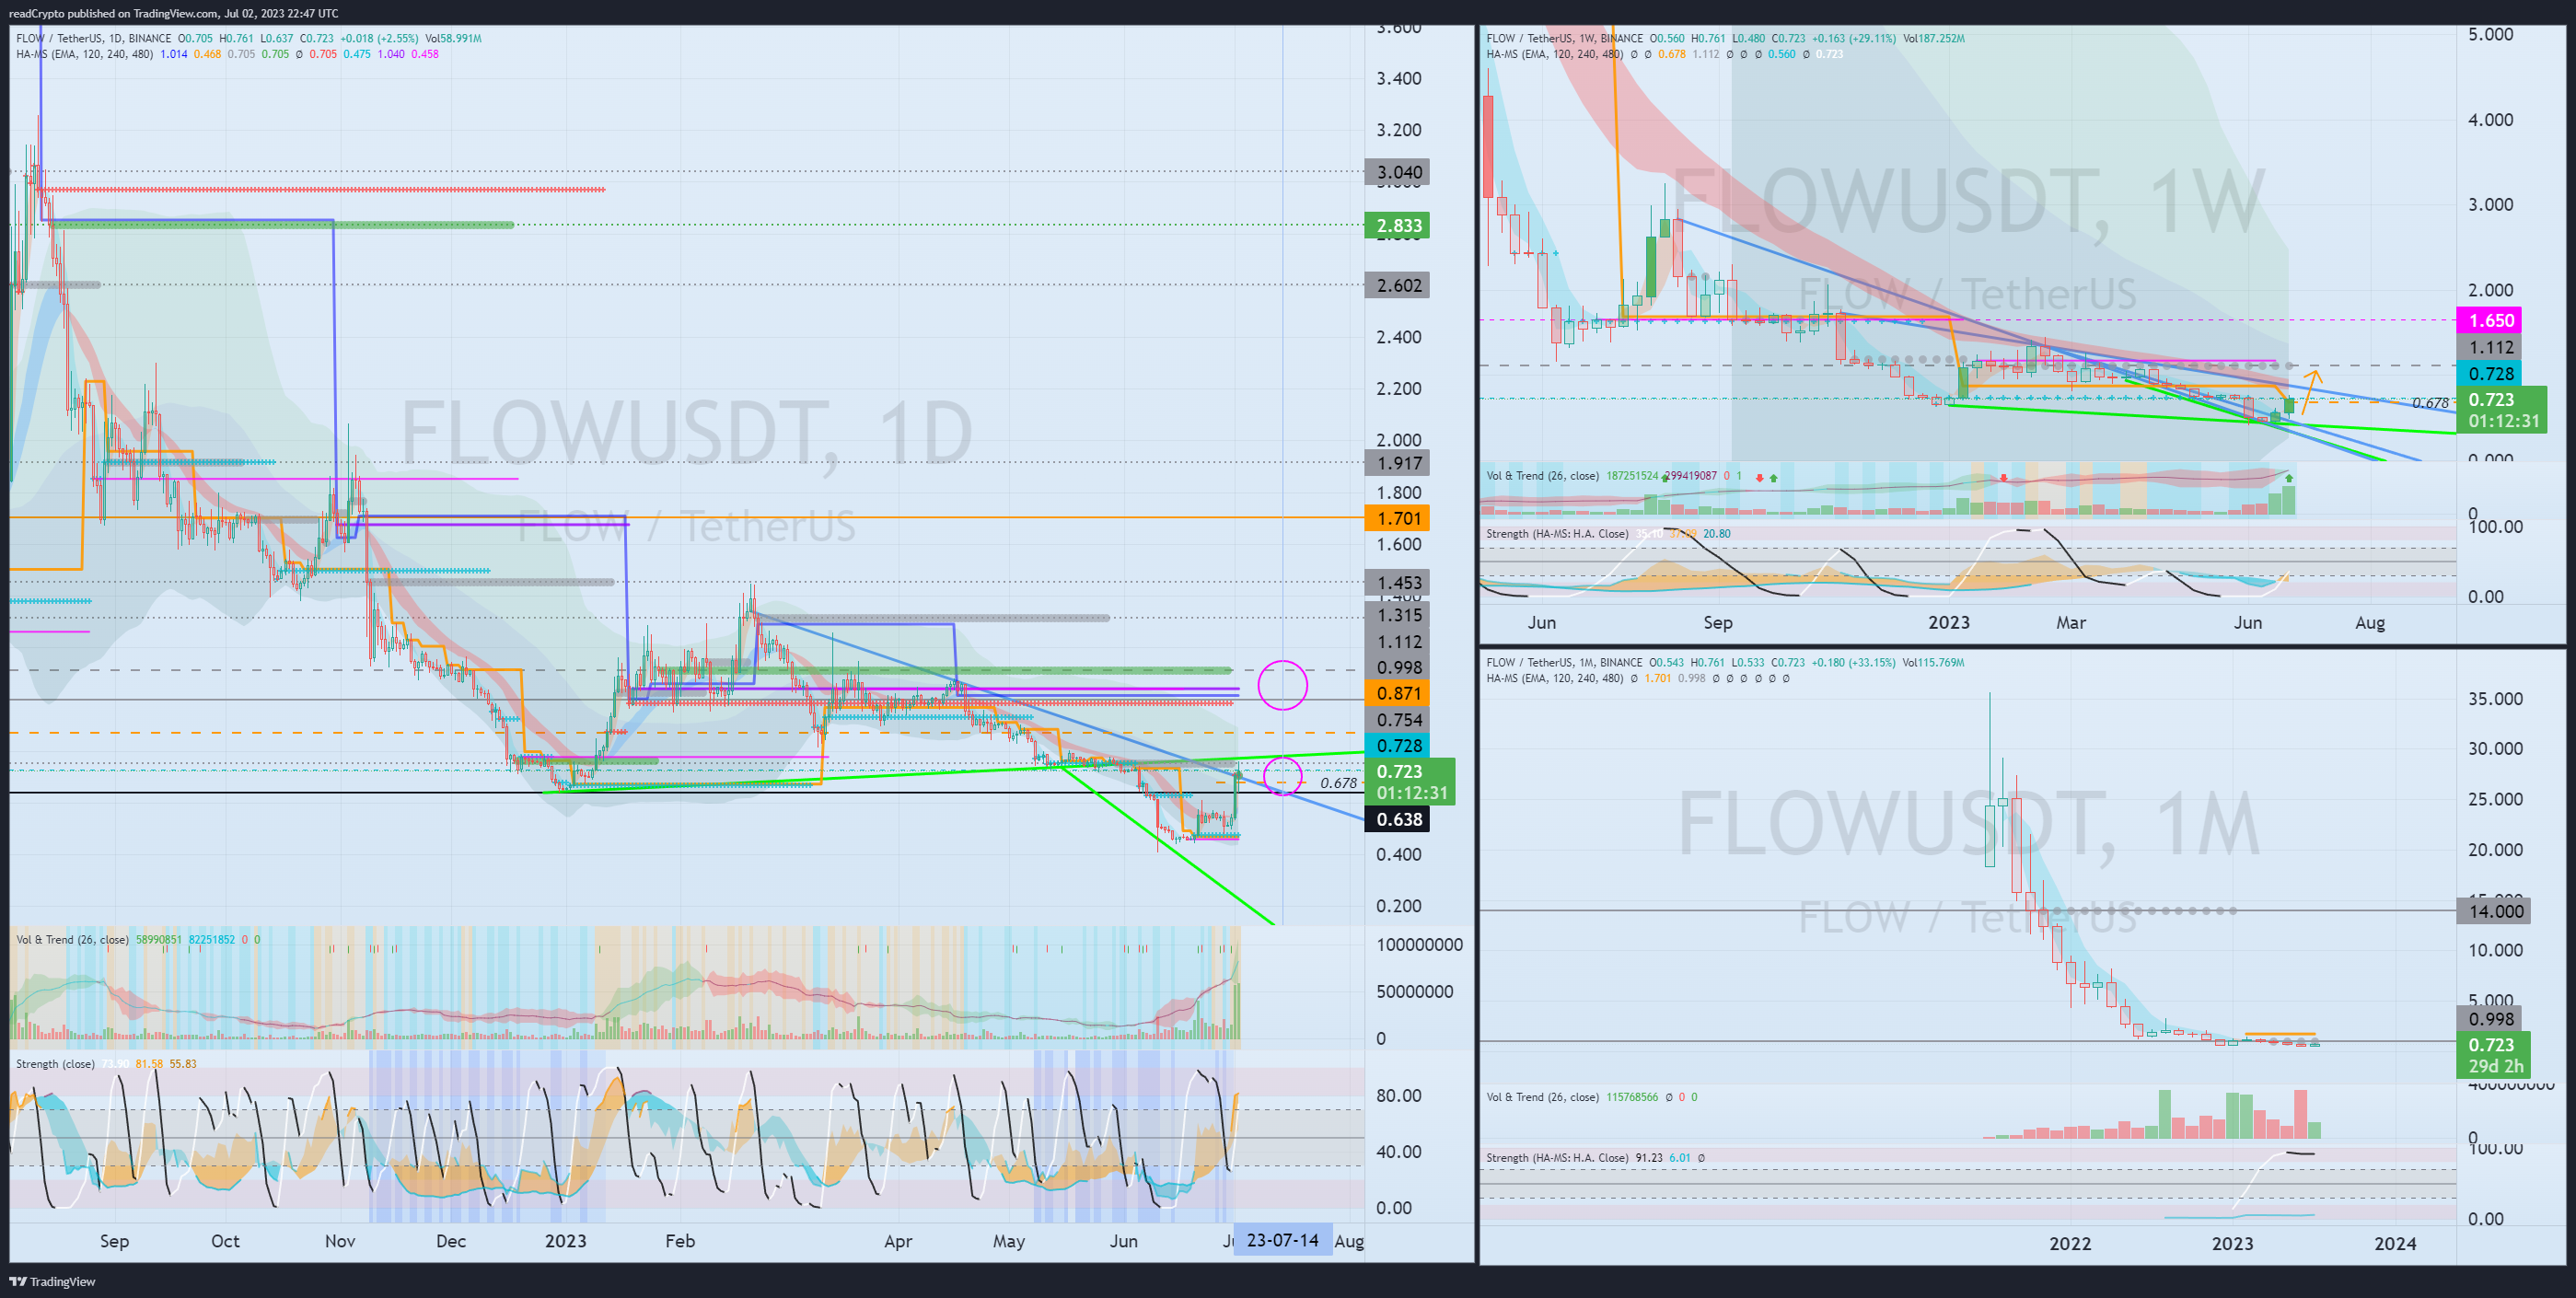Click the 4.000 value on weekly price scale
Screen dimensions: 2576x1298
pos(2491,119)
